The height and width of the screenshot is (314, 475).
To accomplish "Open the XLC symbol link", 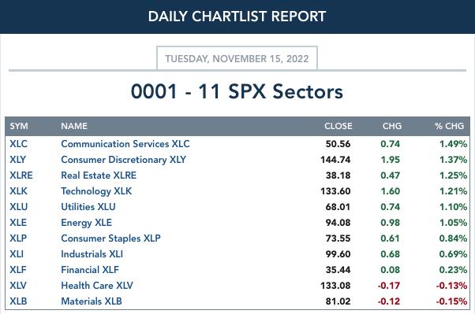I will coord(18,144).
